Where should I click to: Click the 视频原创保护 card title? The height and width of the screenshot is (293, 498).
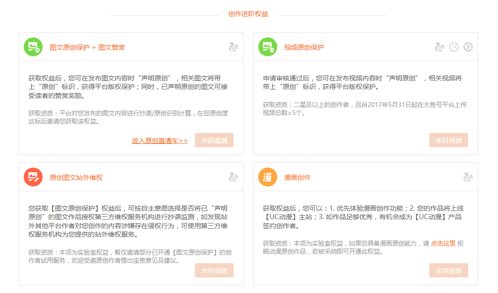(304, 47)
